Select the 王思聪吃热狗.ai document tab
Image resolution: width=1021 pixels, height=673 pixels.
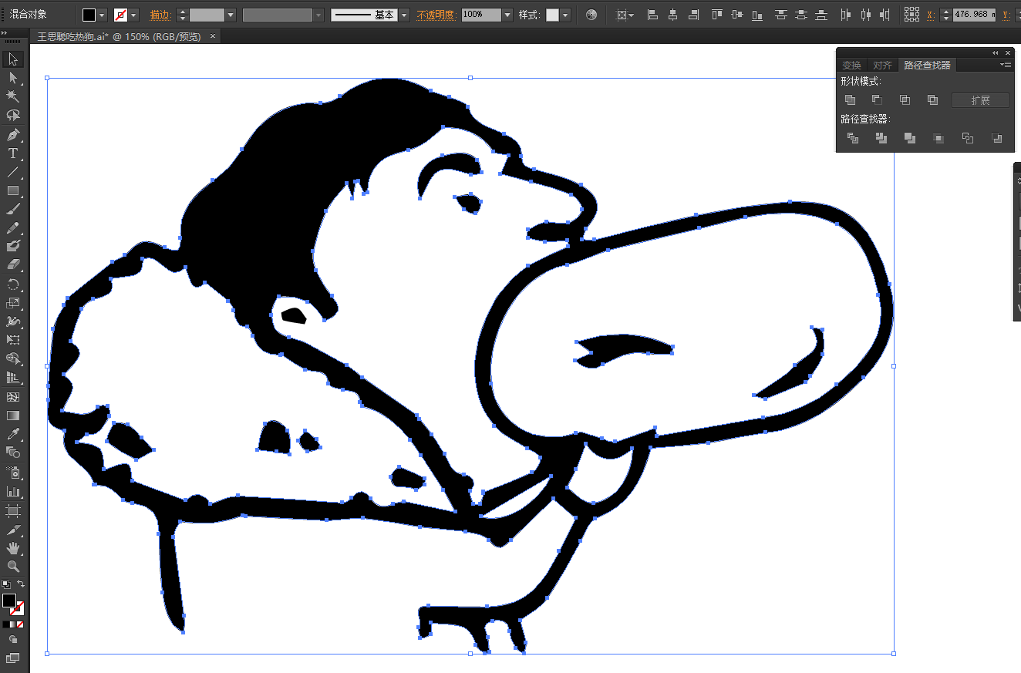point(119,36)
